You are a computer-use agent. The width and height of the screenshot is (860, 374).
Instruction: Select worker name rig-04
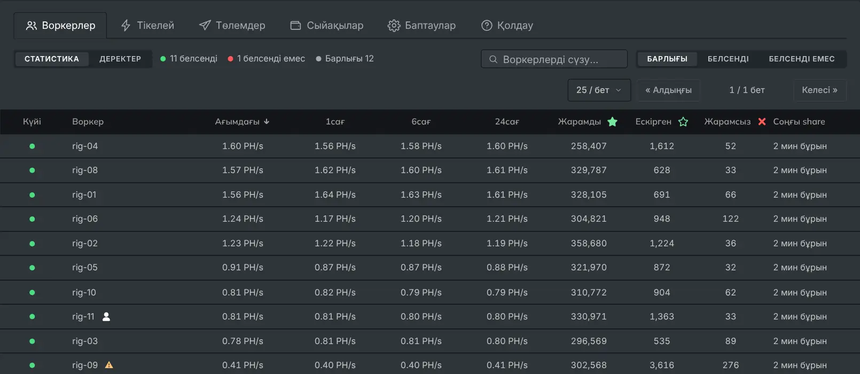(x=85, y=146)
